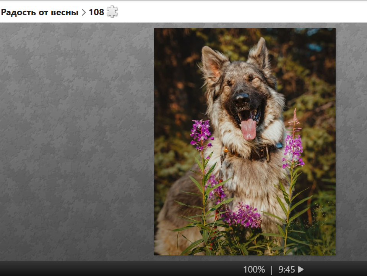The height and width of the screenshot is (276, 367).
Task: Click the gray board strip right of the picture
Action: tap(351, 141)
